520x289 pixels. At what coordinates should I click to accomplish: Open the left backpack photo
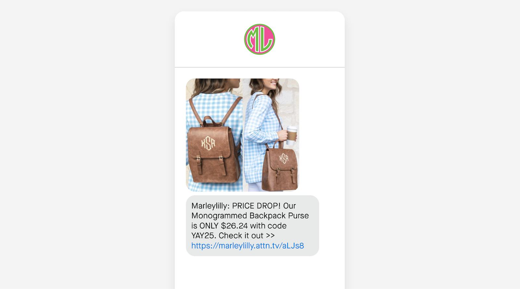pos(214,135)
